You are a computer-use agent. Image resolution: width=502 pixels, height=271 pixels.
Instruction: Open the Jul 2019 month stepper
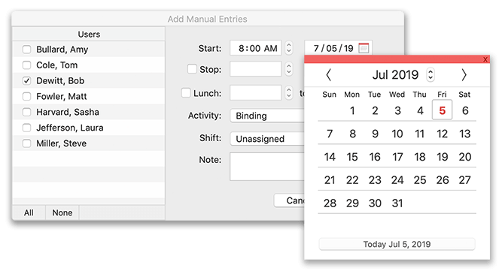431,75
